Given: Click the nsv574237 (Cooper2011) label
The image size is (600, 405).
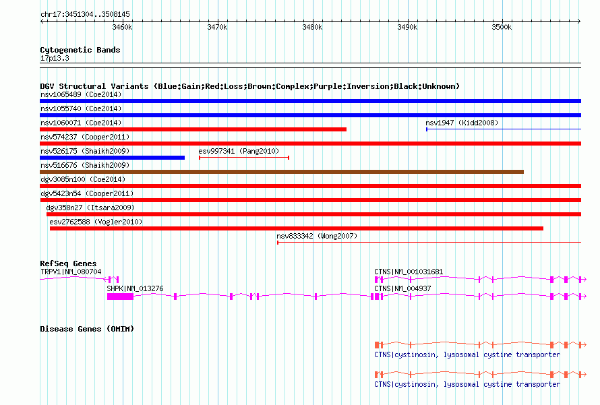Looking at the screenshot, I should point(85,137).
